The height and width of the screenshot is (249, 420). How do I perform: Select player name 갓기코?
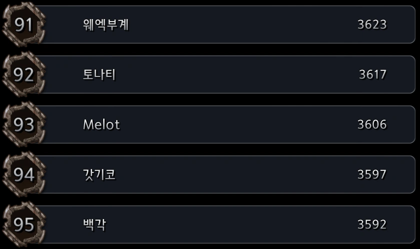click(x=99, y=174)
